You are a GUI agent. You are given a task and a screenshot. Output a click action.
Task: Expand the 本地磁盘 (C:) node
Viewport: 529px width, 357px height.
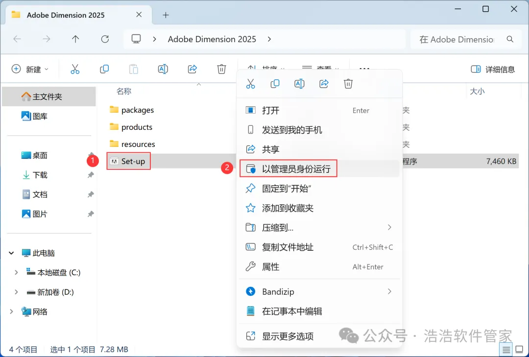(16, 272)
